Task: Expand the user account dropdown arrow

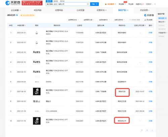Action: (x=155, y=4)
